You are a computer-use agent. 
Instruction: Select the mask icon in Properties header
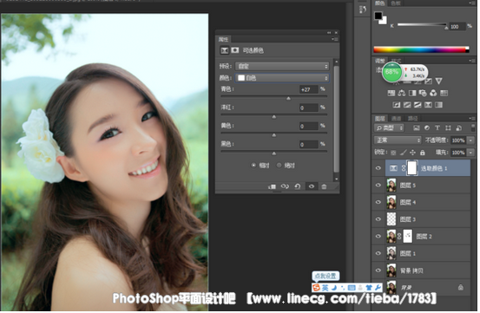point(235,50)
